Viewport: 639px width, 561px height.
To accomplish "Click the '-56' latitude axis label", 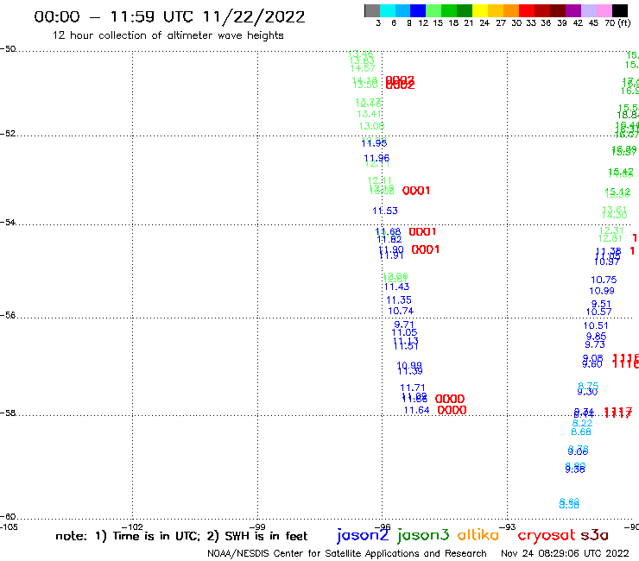I will click(x=8, y=315).
